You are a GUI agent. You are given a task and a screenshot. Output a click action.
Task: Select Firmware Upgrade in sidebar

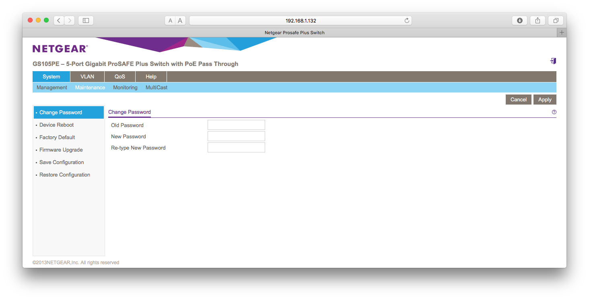point(61,150)
